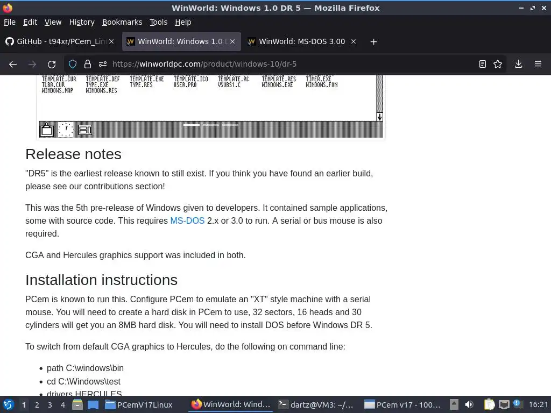Click the show desktop taskbar icon
551x413 pixels.
(x=93, y=405)
